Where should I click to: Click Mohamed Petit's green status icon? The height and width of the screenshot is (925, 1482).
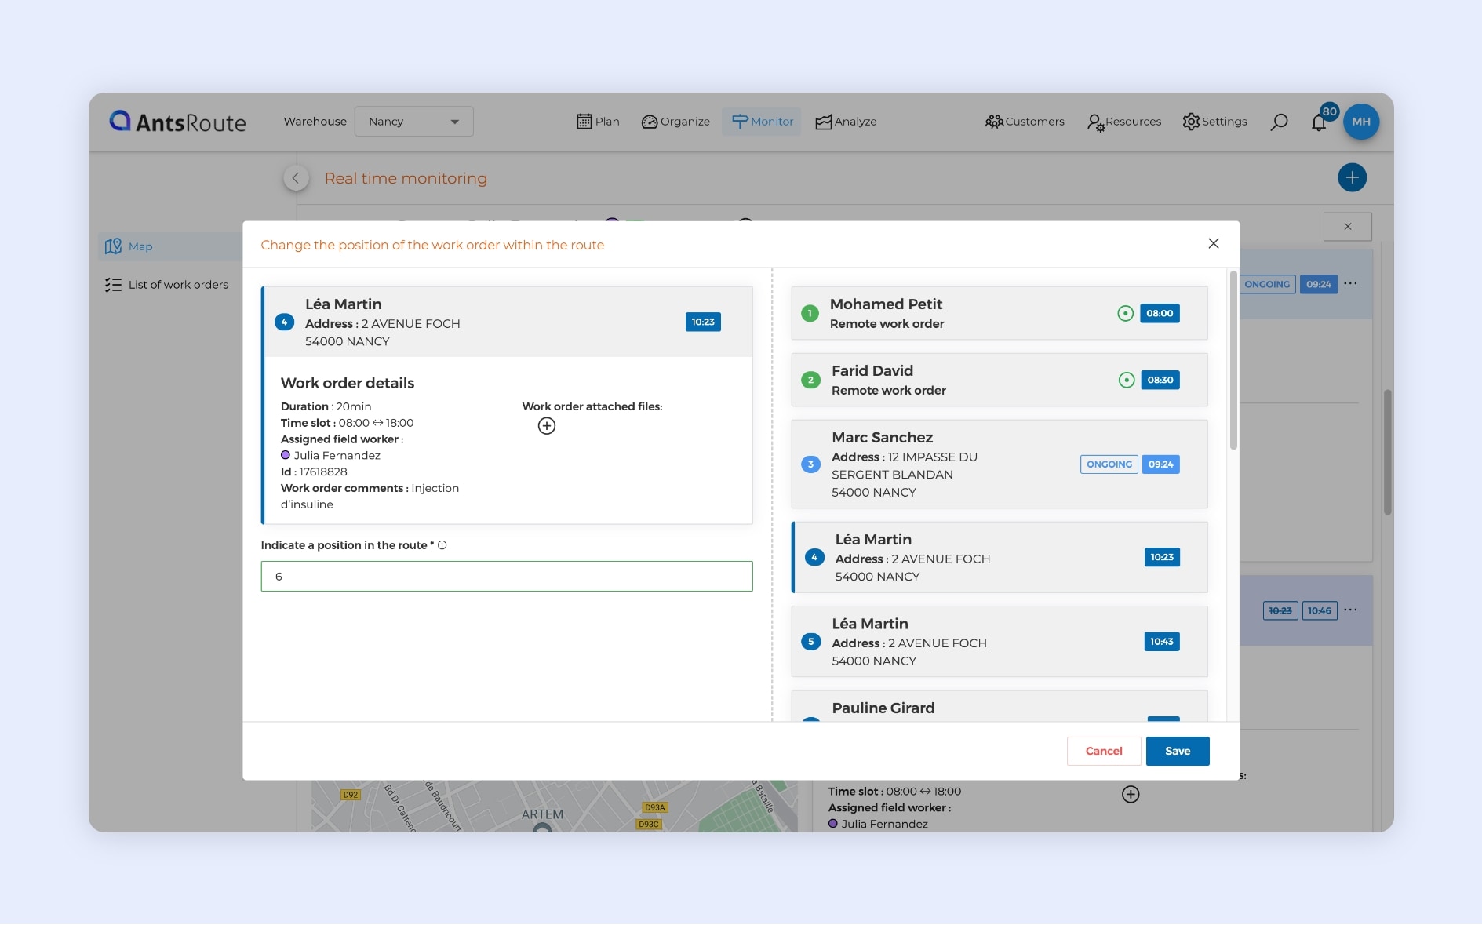tap(1125, 314)
